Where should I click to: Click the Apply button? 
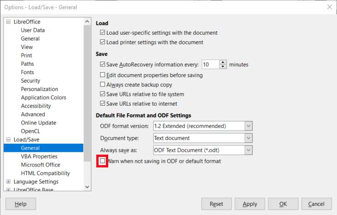point(250,204)
